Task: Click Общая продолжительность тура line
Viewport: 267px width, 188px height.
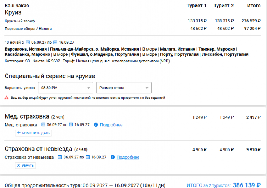Action: tap(85, 185)
